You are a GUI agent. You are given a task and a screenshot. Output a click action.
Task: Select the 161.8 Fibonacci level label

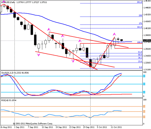(140, 27)
